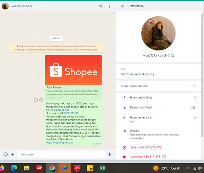This screenshot has width=204, height=173.
Task: Open the Shopee link preview image
Action: 73,70
